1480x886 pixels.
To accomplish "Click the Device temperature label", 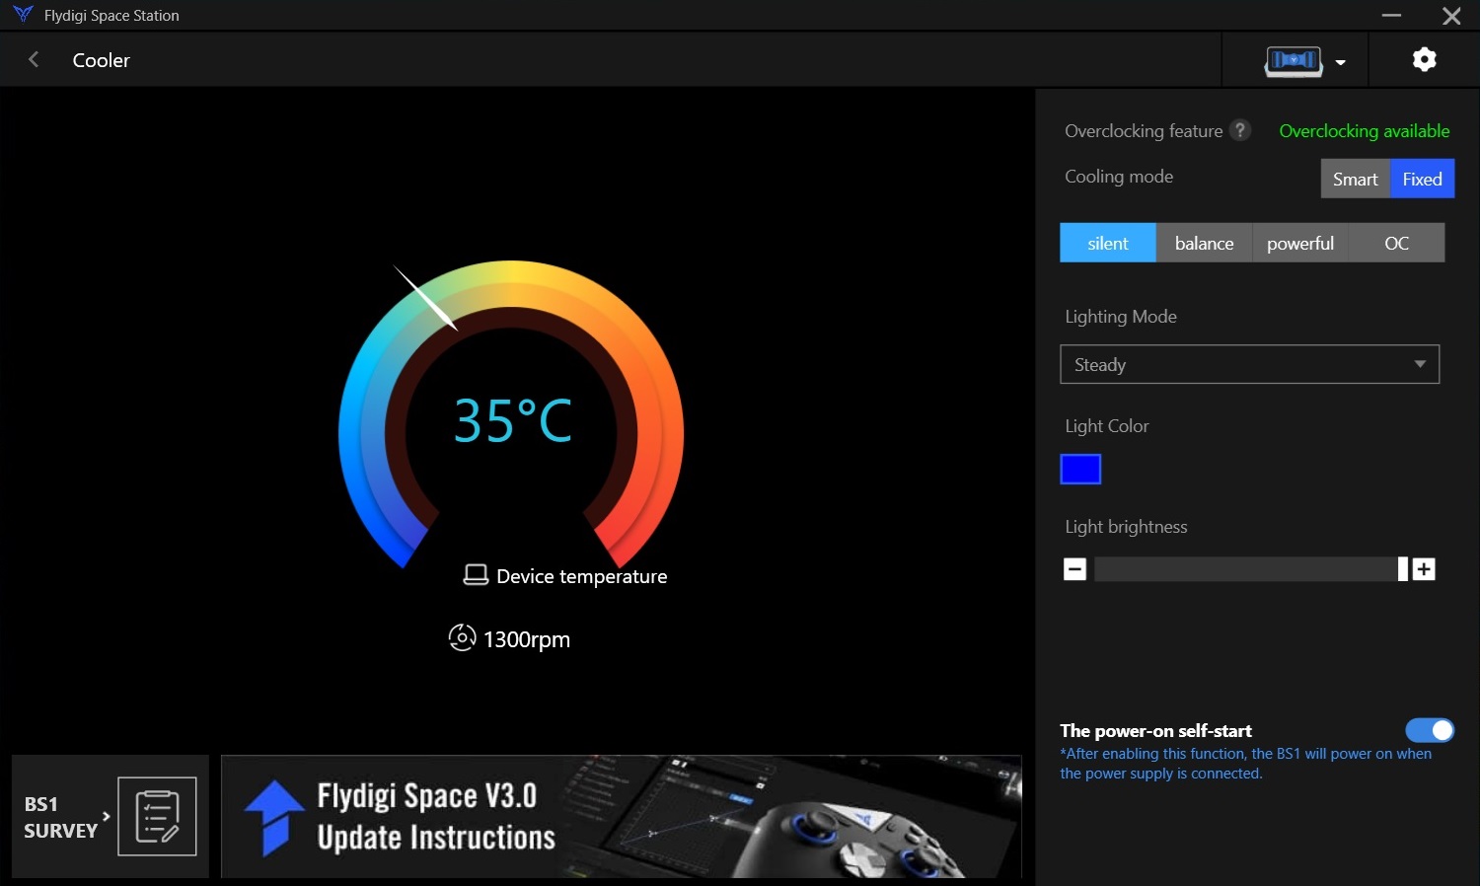I will pyautogui.click(x=582, y=576).
